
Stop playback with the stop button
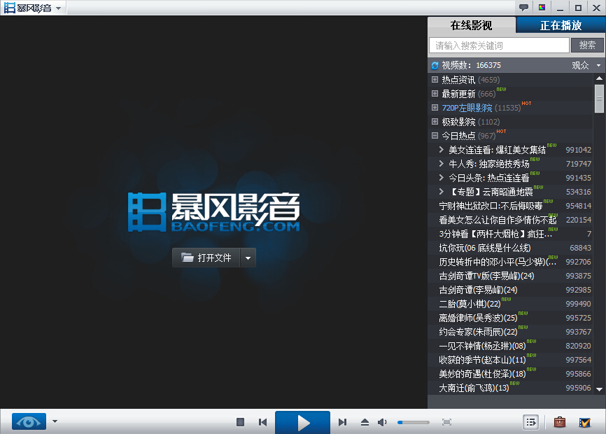(240, 422)
